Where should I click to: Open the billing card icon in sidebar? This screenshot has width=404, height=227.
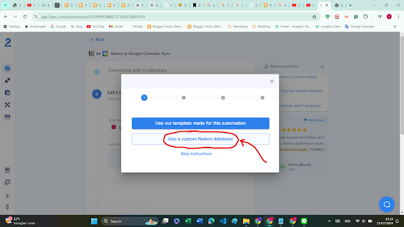[x=7, y=117]
